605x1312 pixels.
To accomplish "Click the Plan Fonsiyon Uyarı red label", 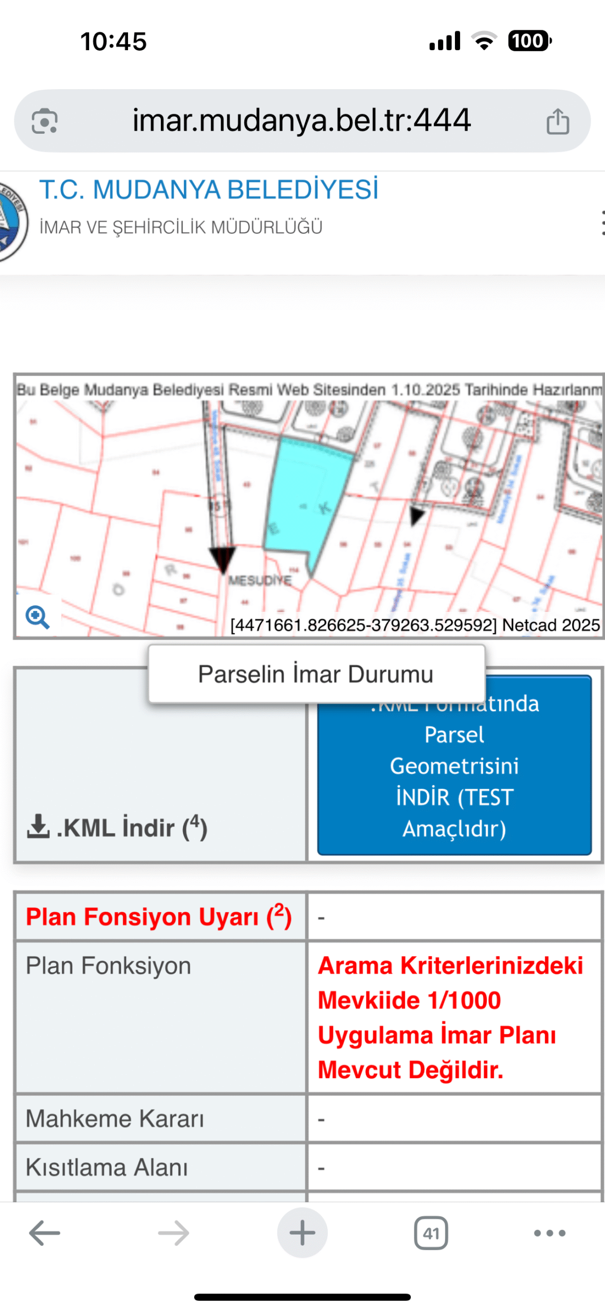I will pyautogui.click(x=159, y=917).
